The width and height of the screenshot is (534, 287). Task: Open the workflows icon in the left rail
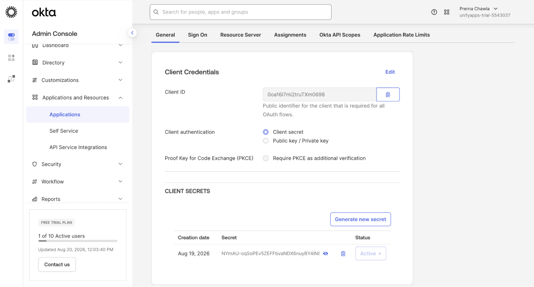click(11, 79)
